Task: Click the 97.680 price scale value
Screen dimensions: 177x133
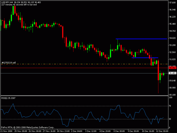Action: pyautogui.click(x=172, y=3)
